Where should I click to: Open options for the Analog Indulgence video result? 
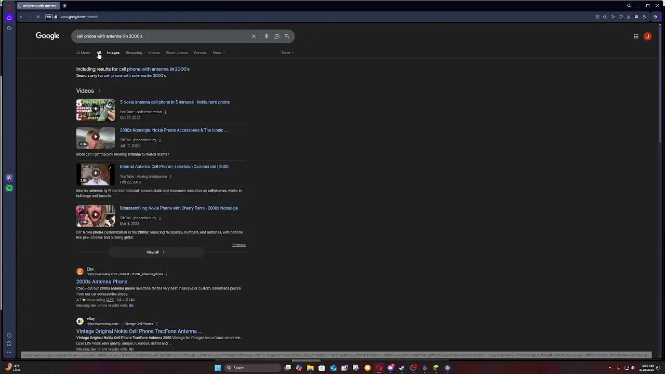[170, 176]
